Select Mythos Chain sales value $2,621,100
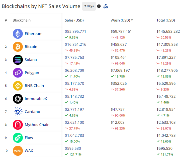This screenshot has width=187, height=157. pos(74,122)
